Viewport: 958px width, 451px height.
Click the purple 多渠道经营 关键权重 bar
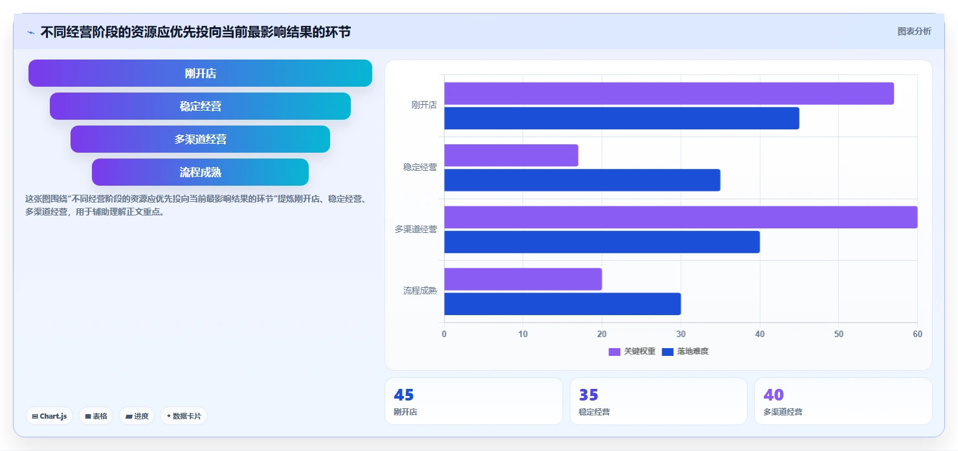[680, 217]
